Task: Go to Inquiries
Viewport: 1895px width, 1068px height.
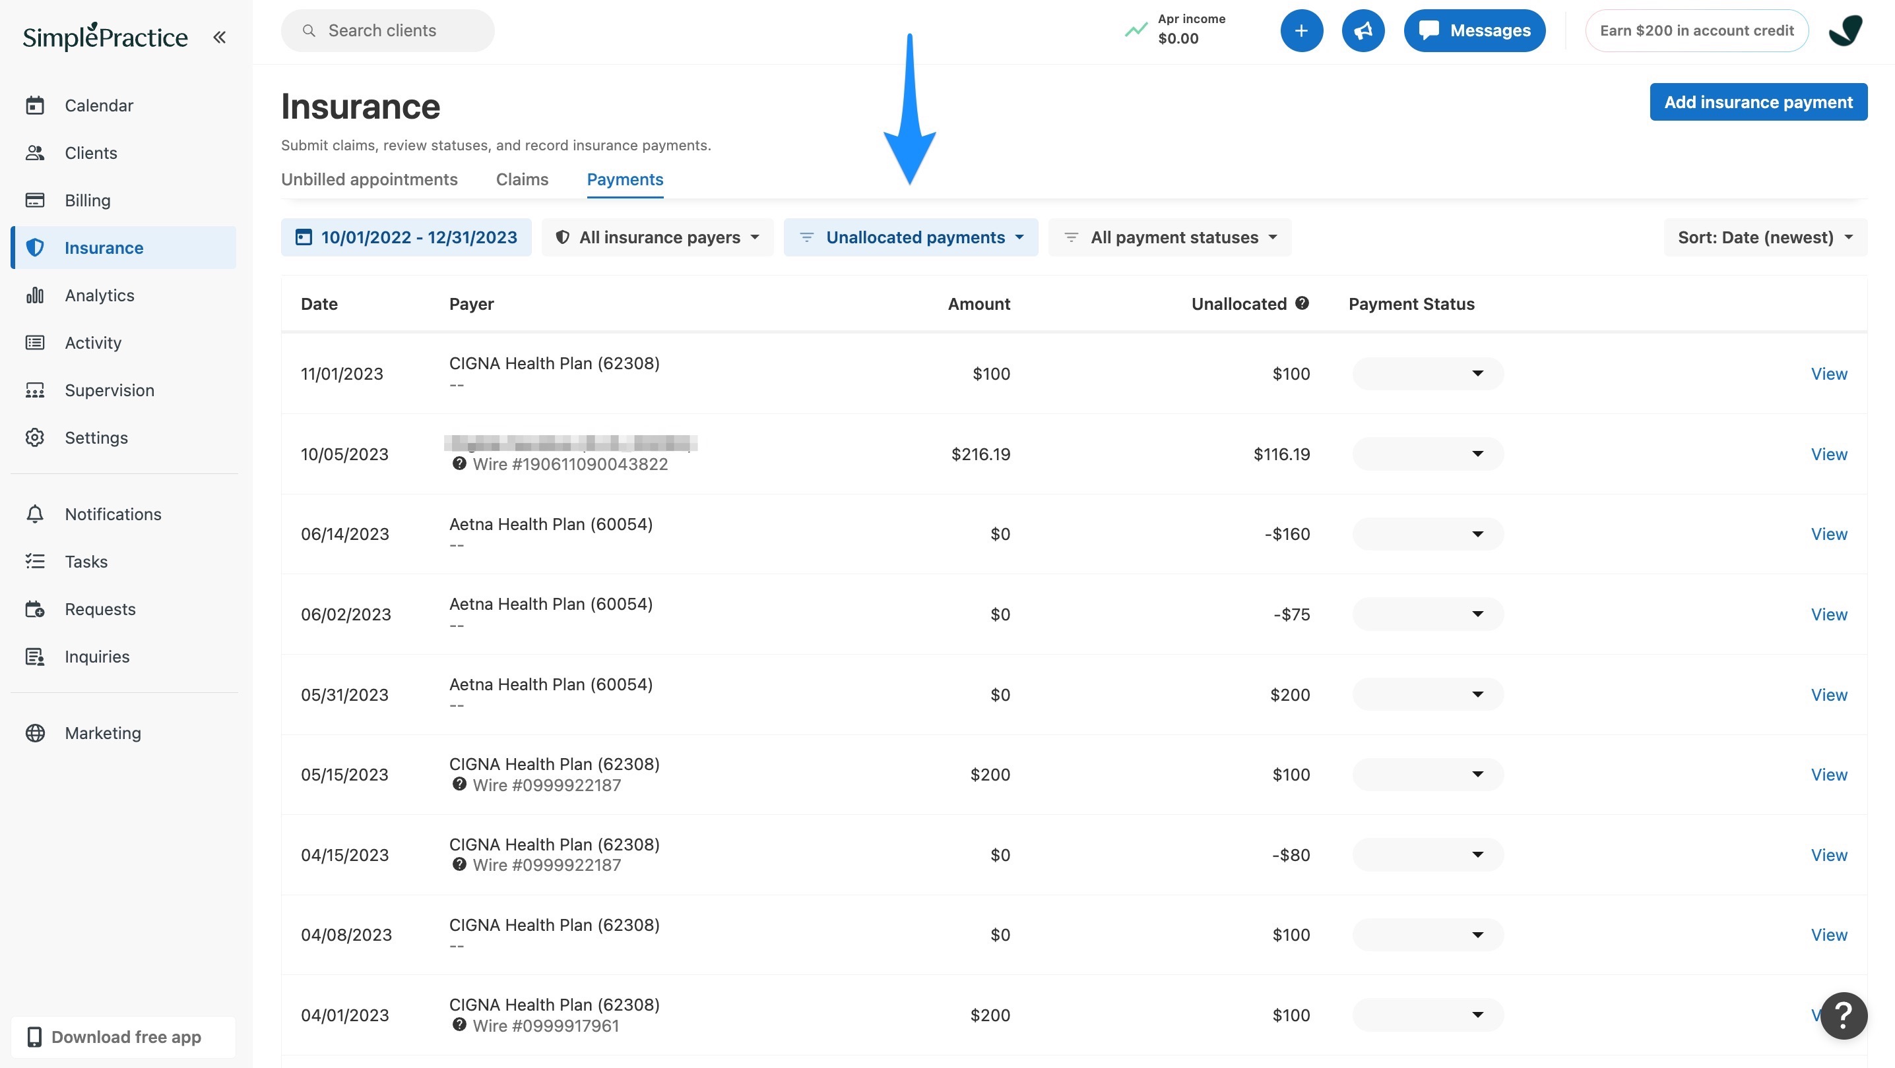Action: pyautogui.click(x=123, y=657)
